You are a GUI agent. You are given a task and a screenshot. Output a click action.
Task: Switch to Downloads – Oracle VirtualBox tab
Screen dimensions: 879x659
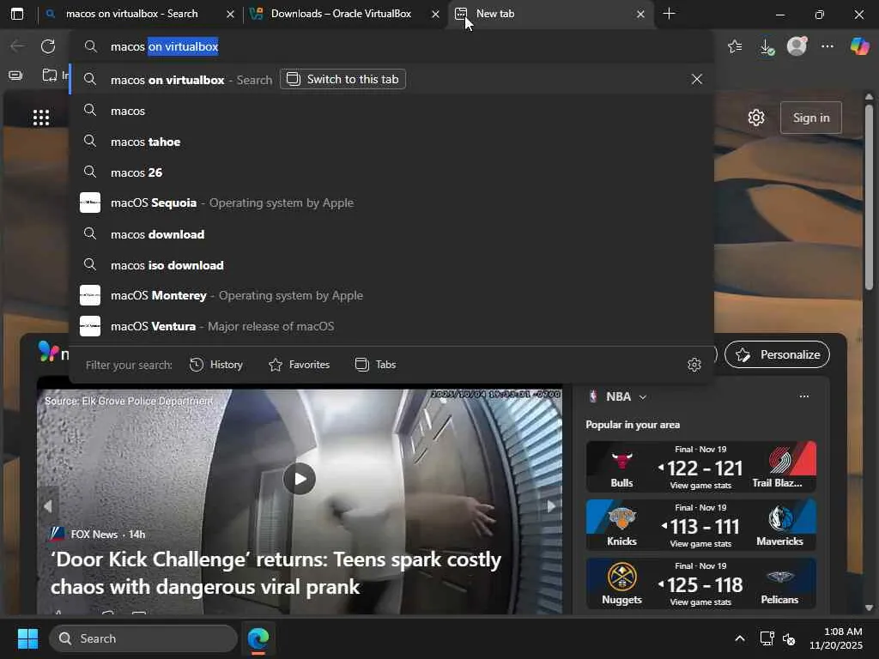tap(341, 14)
